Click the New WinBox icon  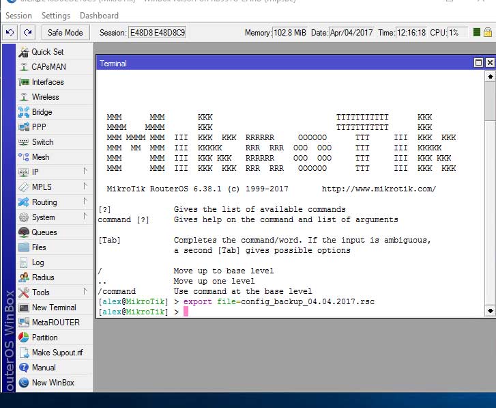pos(24,383)
